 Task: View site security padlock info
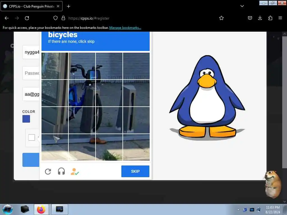(63, 18)
